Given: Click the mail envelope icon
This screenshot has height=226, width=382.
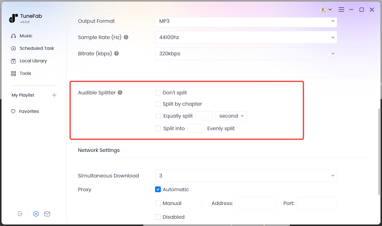Looking at the screenshot, I should tap(47, 214).
